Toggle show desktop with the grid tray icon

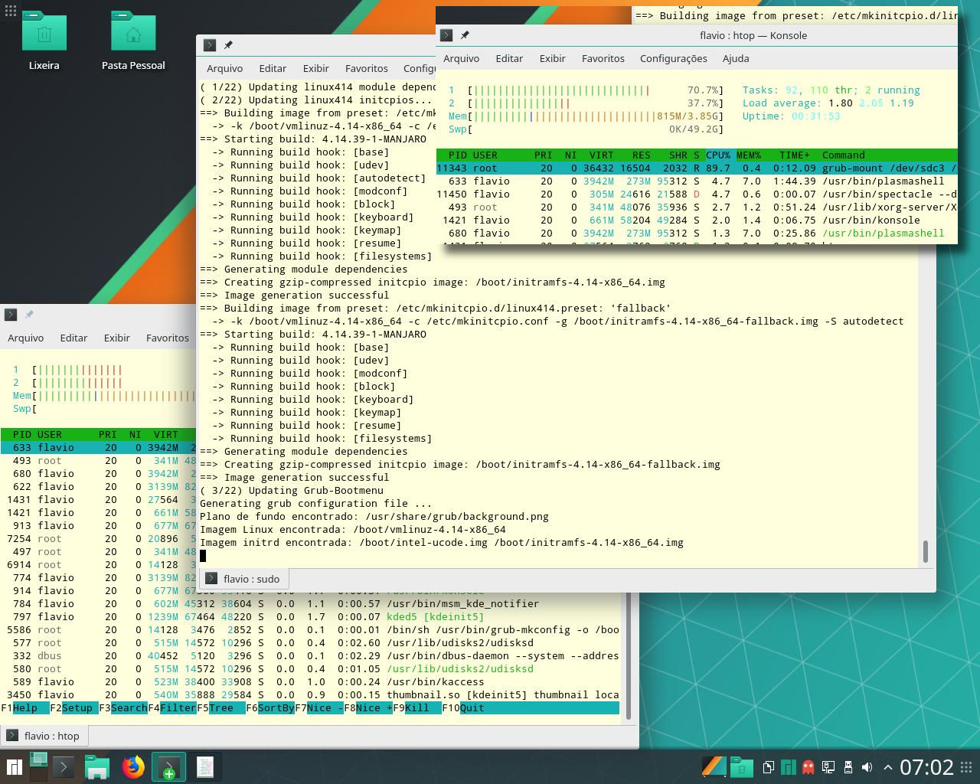click(965, 766)
